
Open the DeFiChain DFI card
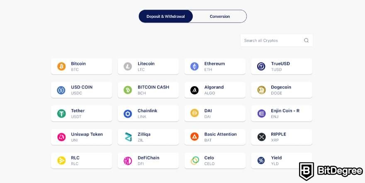pos(148,161)
